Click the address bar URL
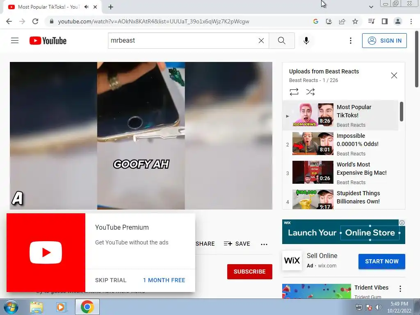 click(153, 21)
